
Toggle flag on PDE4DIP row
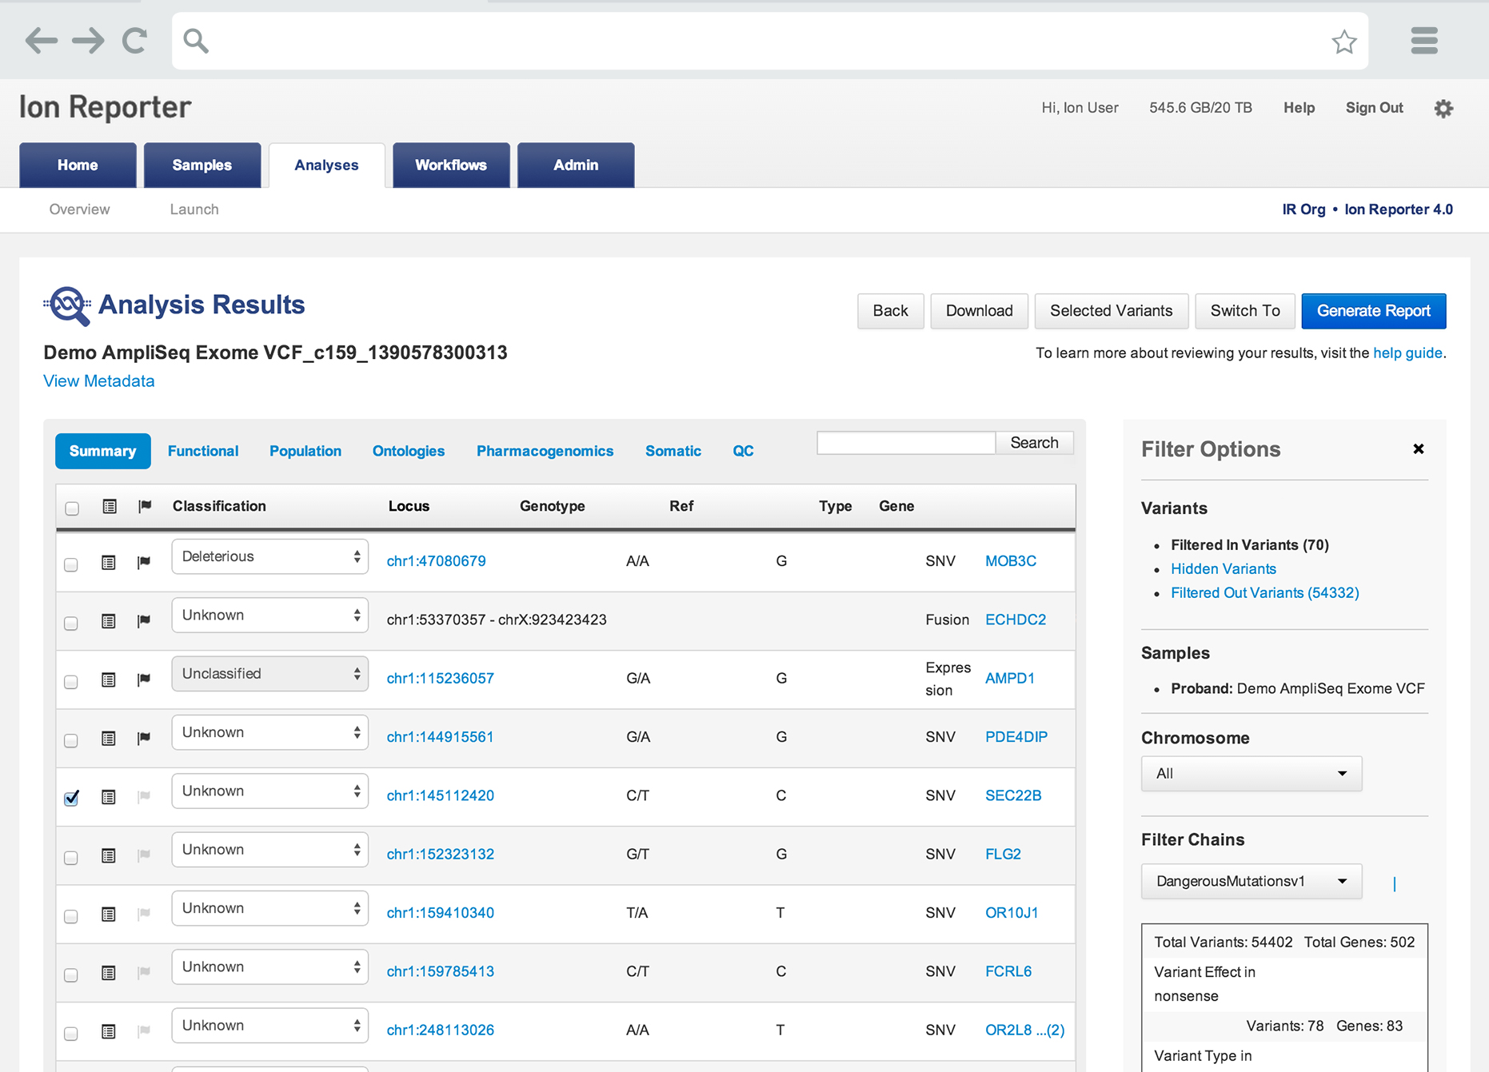coord(144,737)
